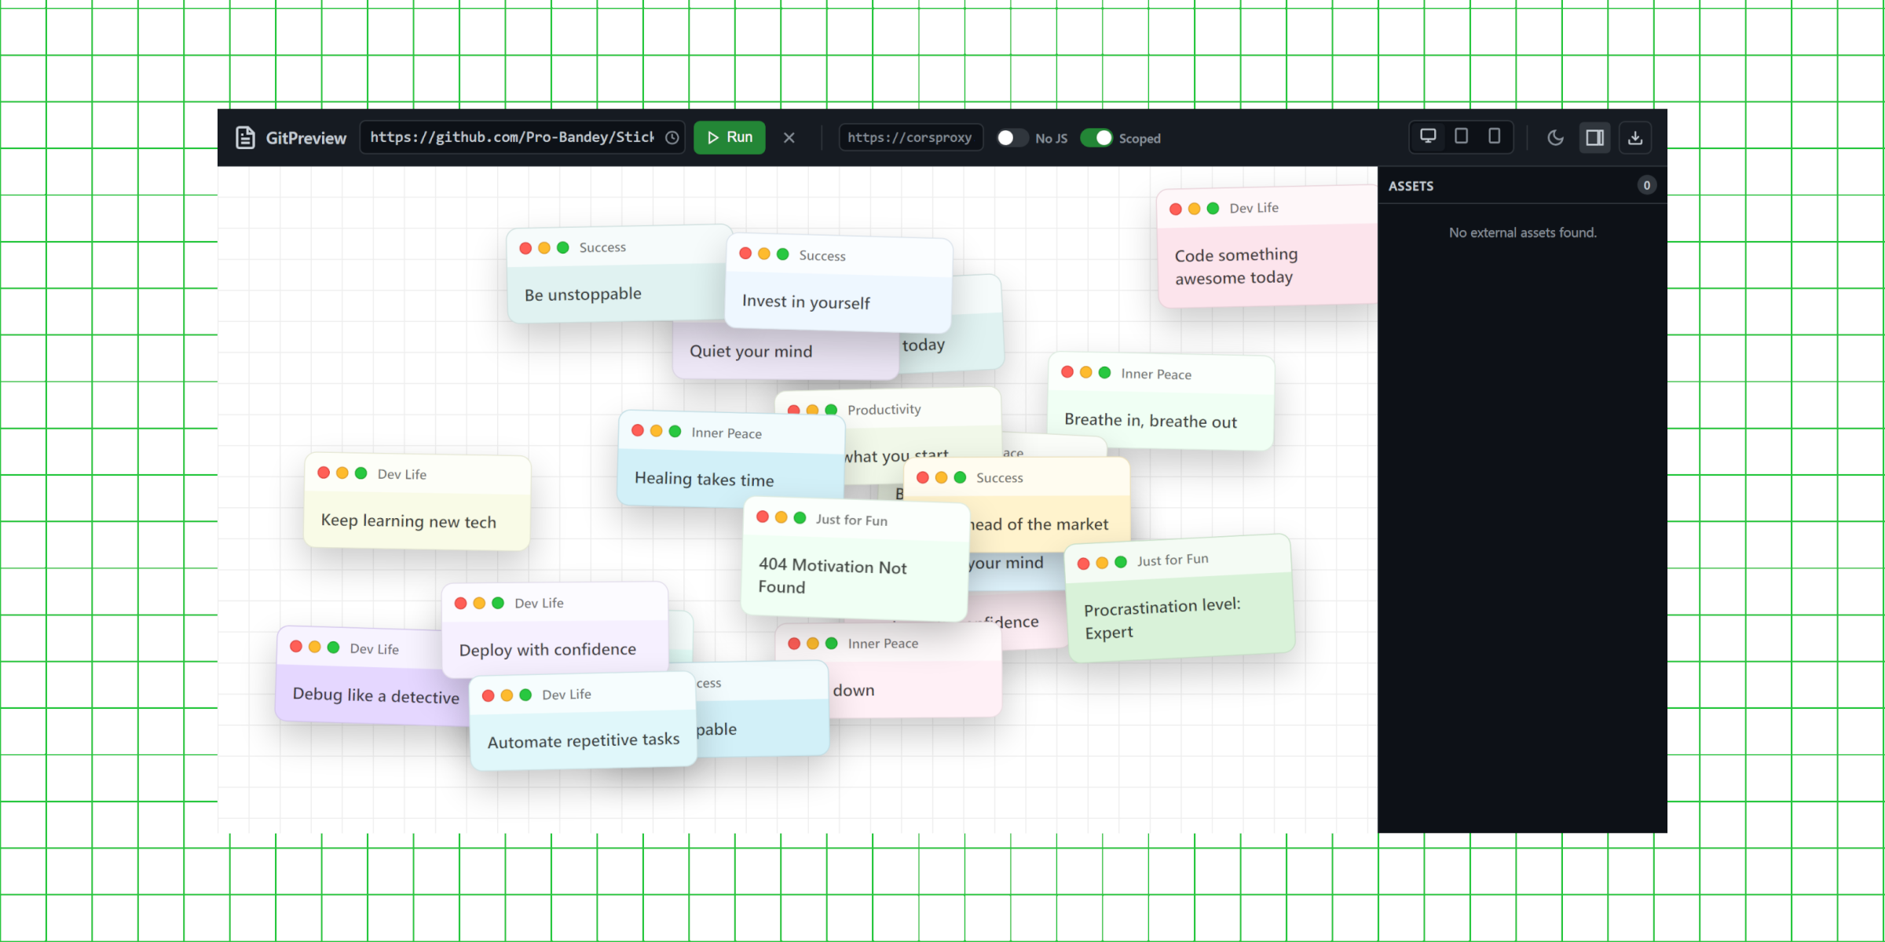
Task: Switch to mobile viewport icon
Action: point(1494,137)
